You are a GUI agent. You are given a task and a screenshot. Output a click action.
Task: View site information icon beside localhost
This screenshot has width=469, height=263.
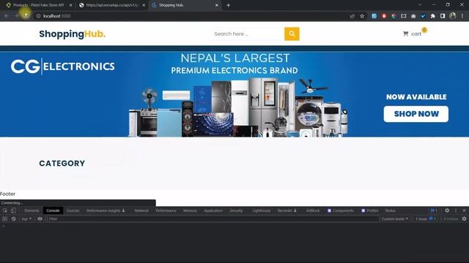tap(38, 16)
